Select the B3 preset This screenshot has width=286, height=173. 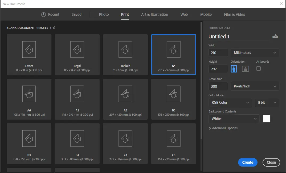(x=77, y=144)
